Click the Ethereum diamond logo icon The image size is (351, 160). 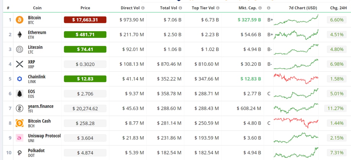coord(19,35)
